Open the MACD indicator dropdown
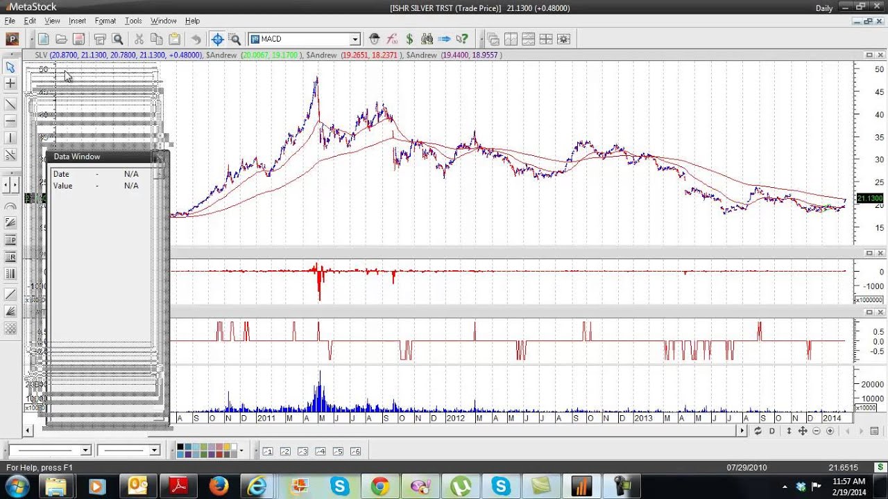This screenshot has width=888, height=499. click(355, 40)
